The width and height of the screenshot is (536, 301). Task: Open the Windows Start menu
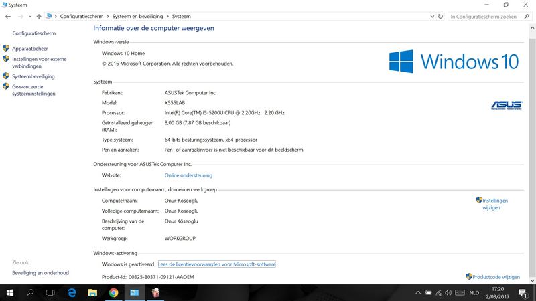pyautogui.click(x=10, y=292)
